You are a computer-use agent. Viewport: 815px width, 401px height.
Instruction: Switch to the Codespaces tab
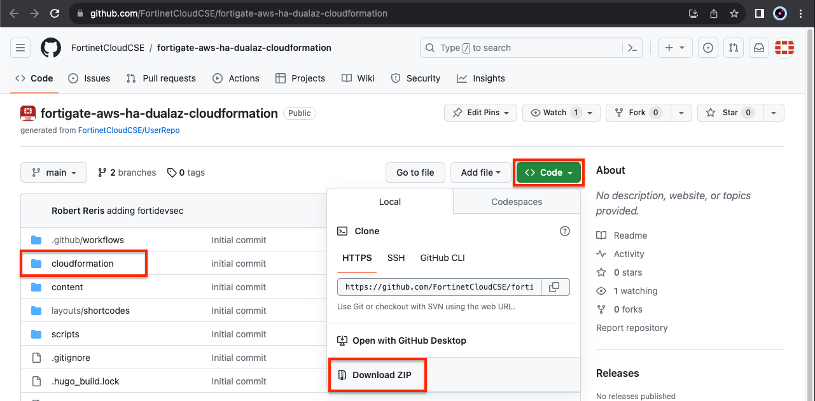pyautogui.click(x=517, y=202)
